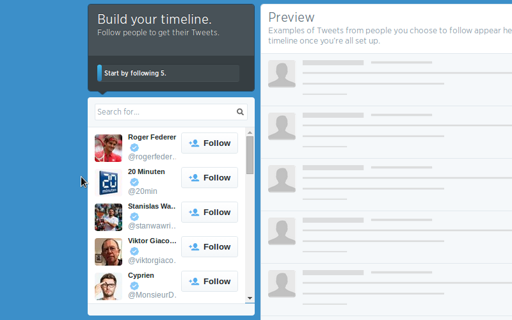Screen dimensions: 512x320
Task: Follow Stanislas Wawrinka
Action: coord(210,212)
